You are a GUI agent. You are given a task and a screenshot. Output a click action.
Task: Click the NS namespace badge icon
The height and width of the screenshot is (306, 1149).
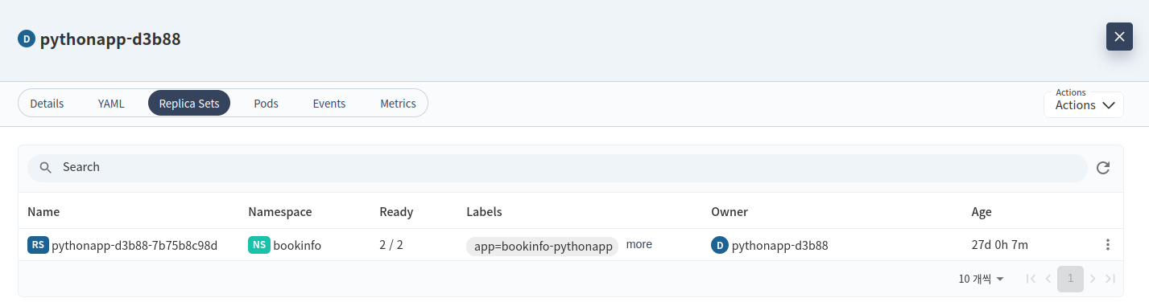coord(259,245)
